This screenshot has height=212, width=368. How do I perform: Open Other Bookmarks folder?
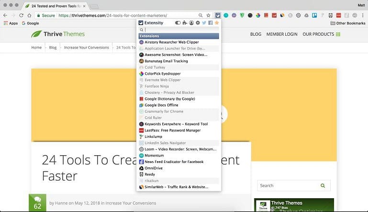pyautogui.click(x=348, y=23)
